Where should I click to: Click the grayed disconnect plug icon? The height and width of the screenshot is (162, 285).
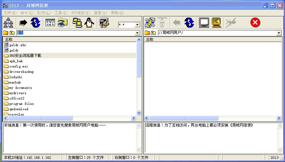(162, 23)
